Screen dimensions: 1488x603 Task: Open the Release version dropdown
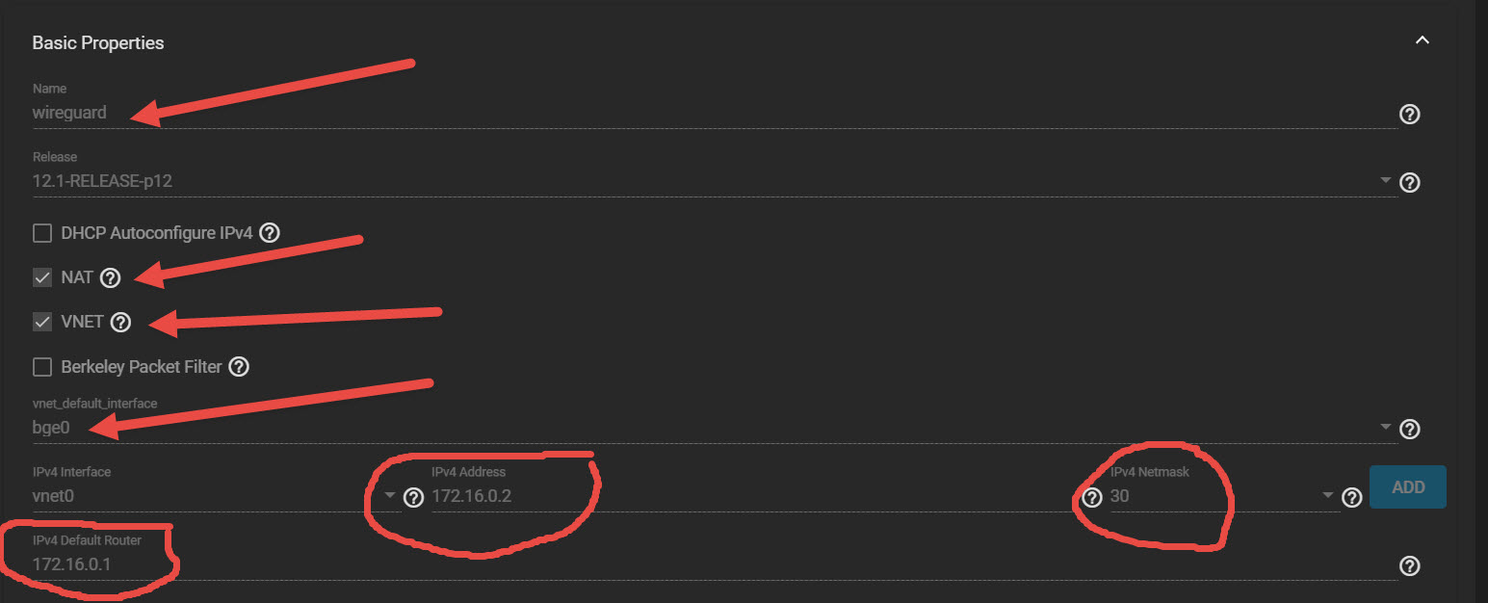[714, 180]
